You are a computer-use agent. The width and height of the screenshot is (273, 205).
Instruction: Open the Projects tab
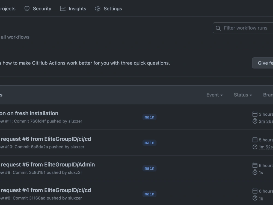pyautogui.click(x=8, y=9)
